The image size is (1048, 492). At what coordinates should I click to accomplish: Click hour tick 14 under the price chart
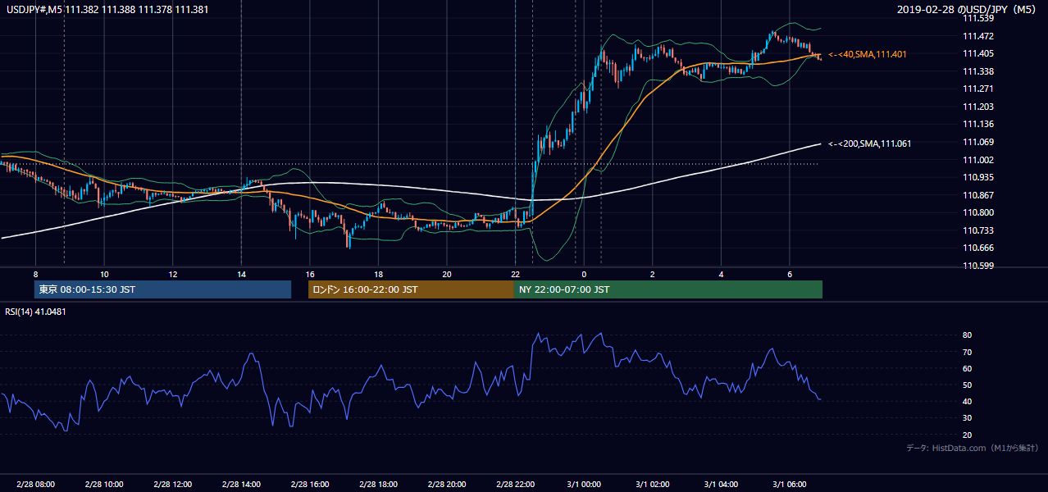pyautogui.click(x=241, y=274)
